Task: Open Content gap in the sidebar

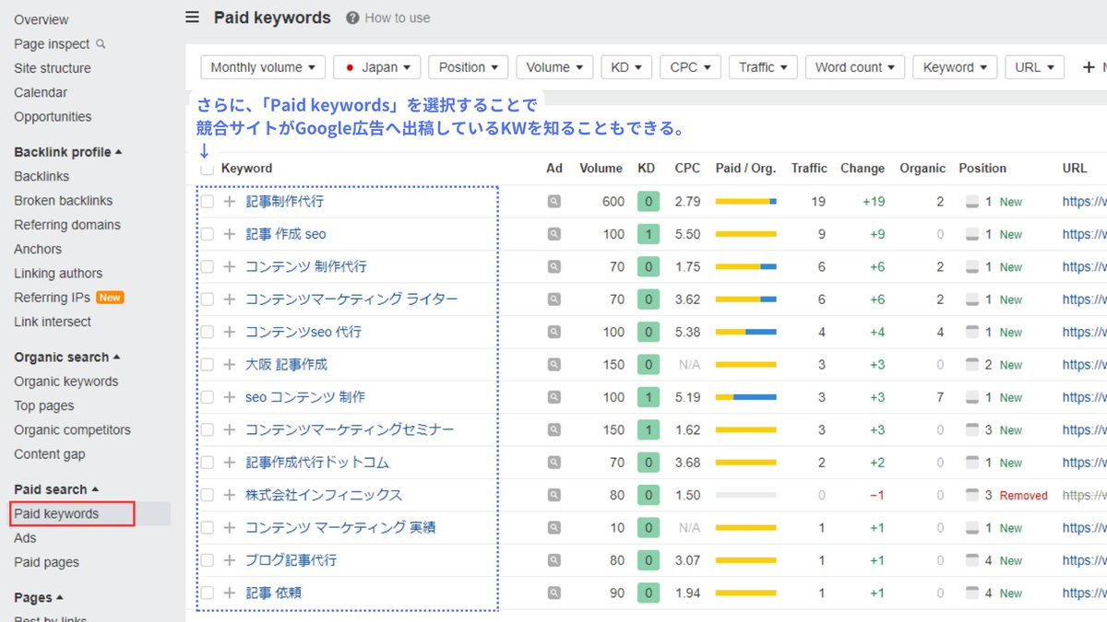Action: [50, 453]
